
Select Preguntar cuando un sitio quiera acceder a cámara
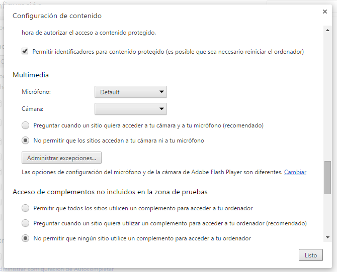pos(26,125)
